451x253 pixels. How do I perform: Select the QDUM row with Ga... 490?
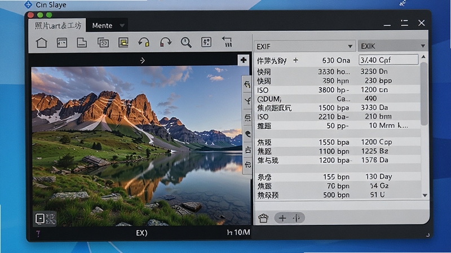338,99
